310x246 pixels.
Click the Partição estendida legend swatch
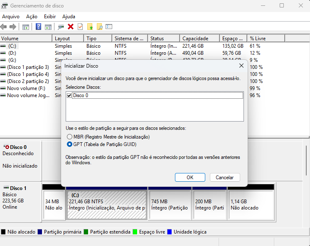(x=86, y=232)
